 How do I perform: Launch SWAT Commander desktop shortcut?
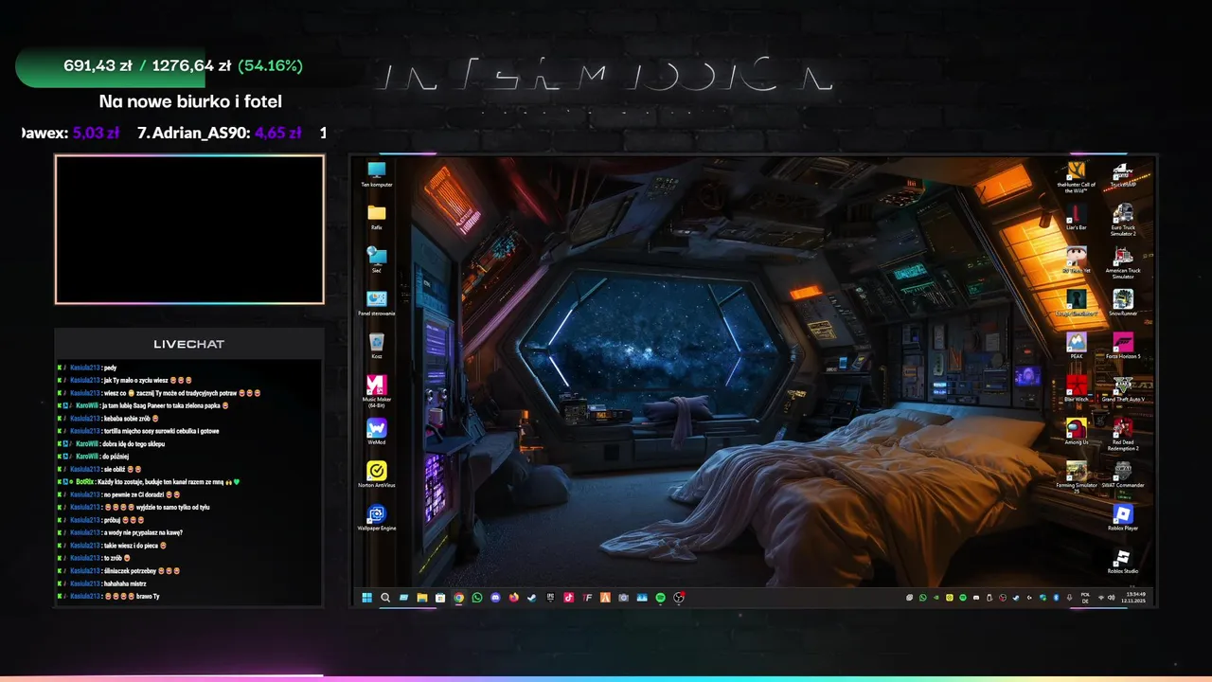(1123, 475)
